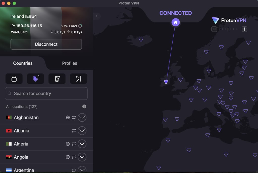Toggle the Secure Core lock icon
Image resolution: width=258 pixels, height=173 pixels.
tap(14, 79)
